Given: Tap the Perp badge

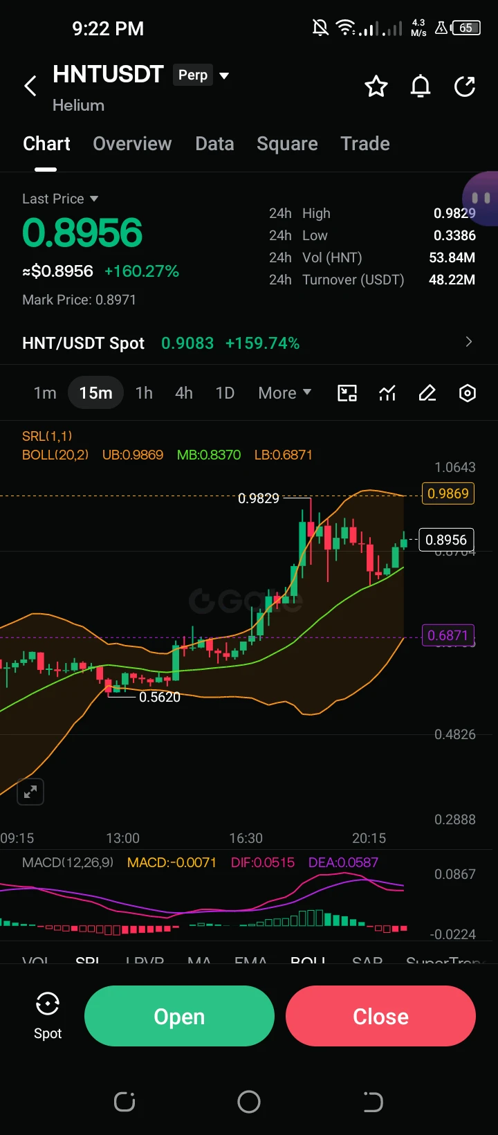Looking at the screenshot, I should coord(193,75).
